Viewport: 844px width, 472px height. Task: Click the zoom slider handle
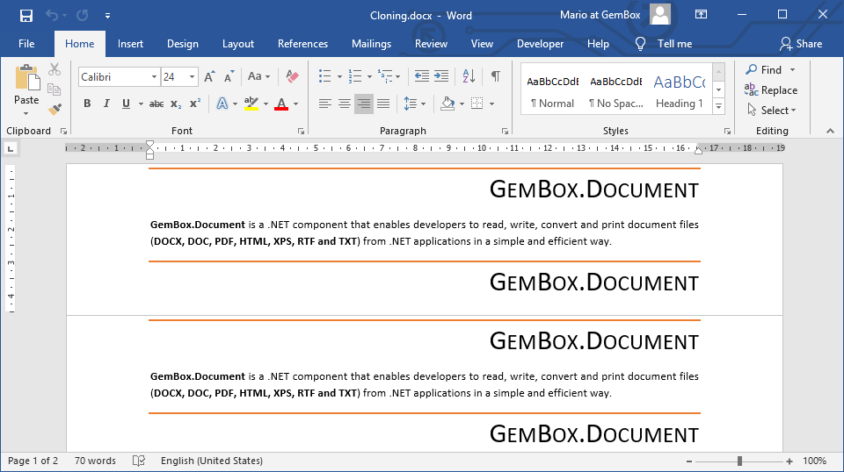click(x=740, y=461)
